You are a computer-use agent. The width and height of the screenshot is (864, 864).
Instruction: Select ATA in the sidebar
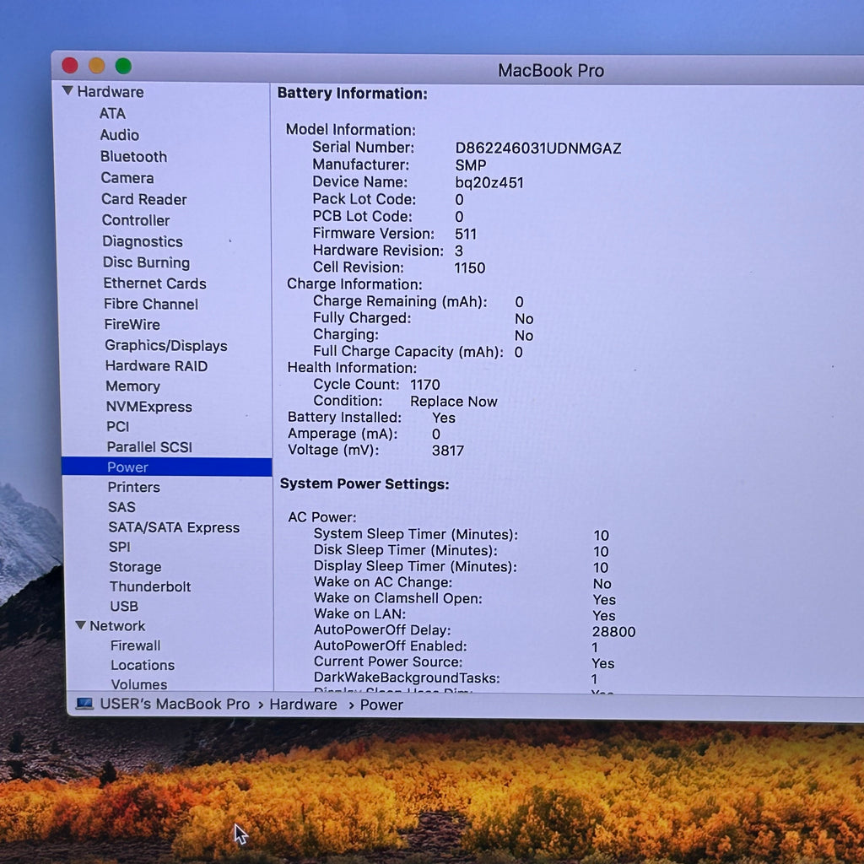112,114
